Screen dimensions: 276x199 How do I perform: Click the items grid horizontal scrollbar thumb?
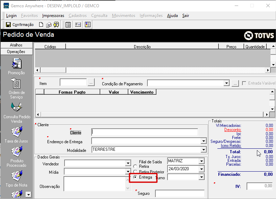pyautogui.click(x=53, y=70)
